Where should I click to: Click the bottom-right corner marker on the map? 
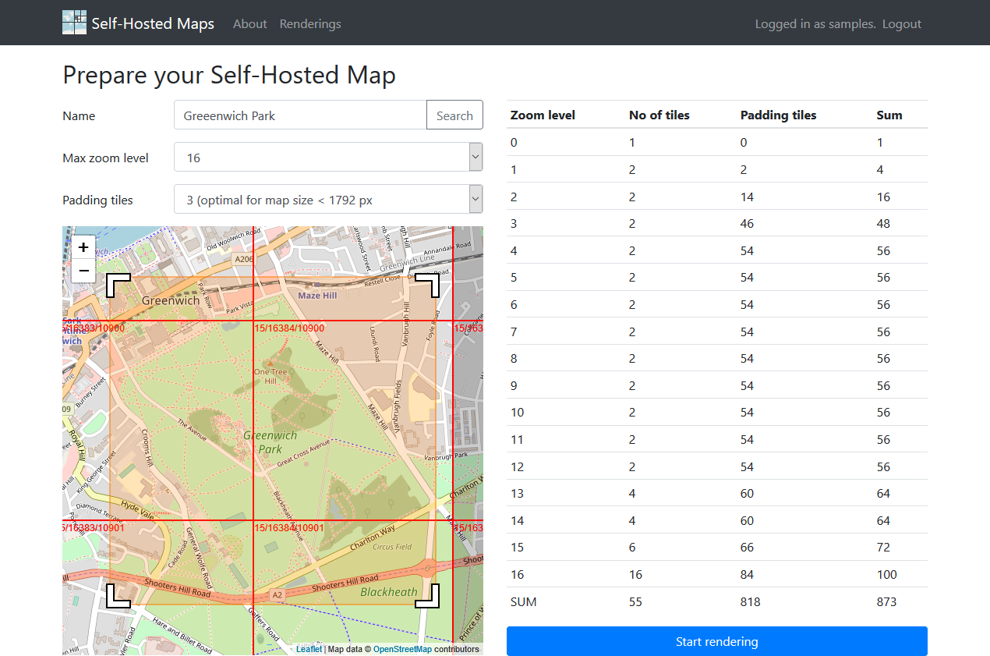pos(428,597)
